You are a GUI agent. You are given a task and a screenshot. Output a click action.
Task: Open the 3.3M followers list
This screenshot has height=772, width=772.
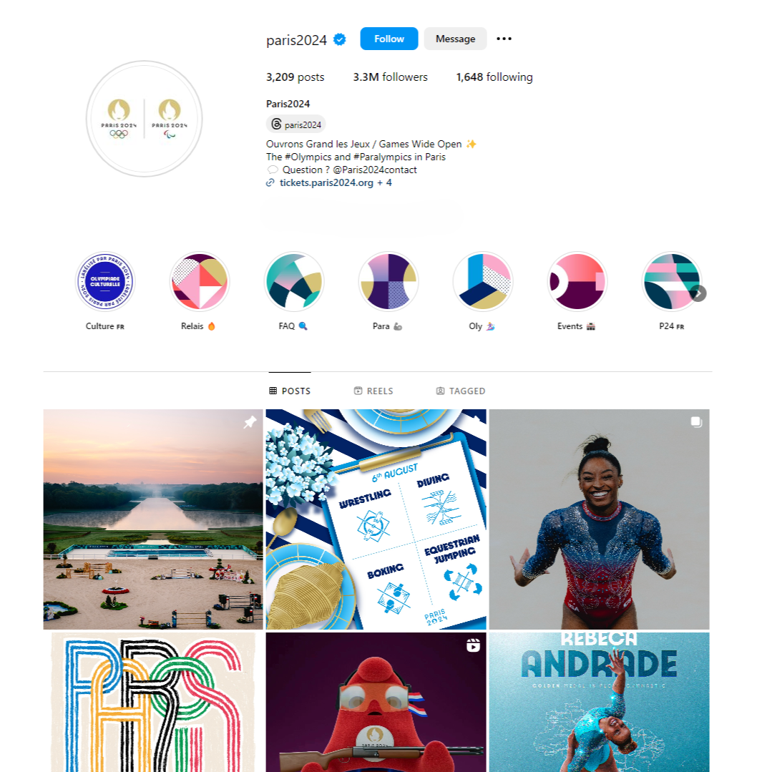391,77
